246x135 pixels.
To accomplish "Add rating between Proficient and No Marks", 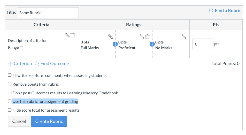I will (x=152, y=44).
